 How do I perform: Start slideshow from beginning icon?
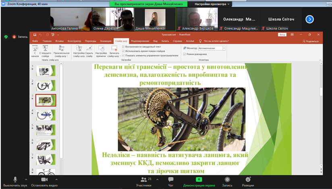35,49
